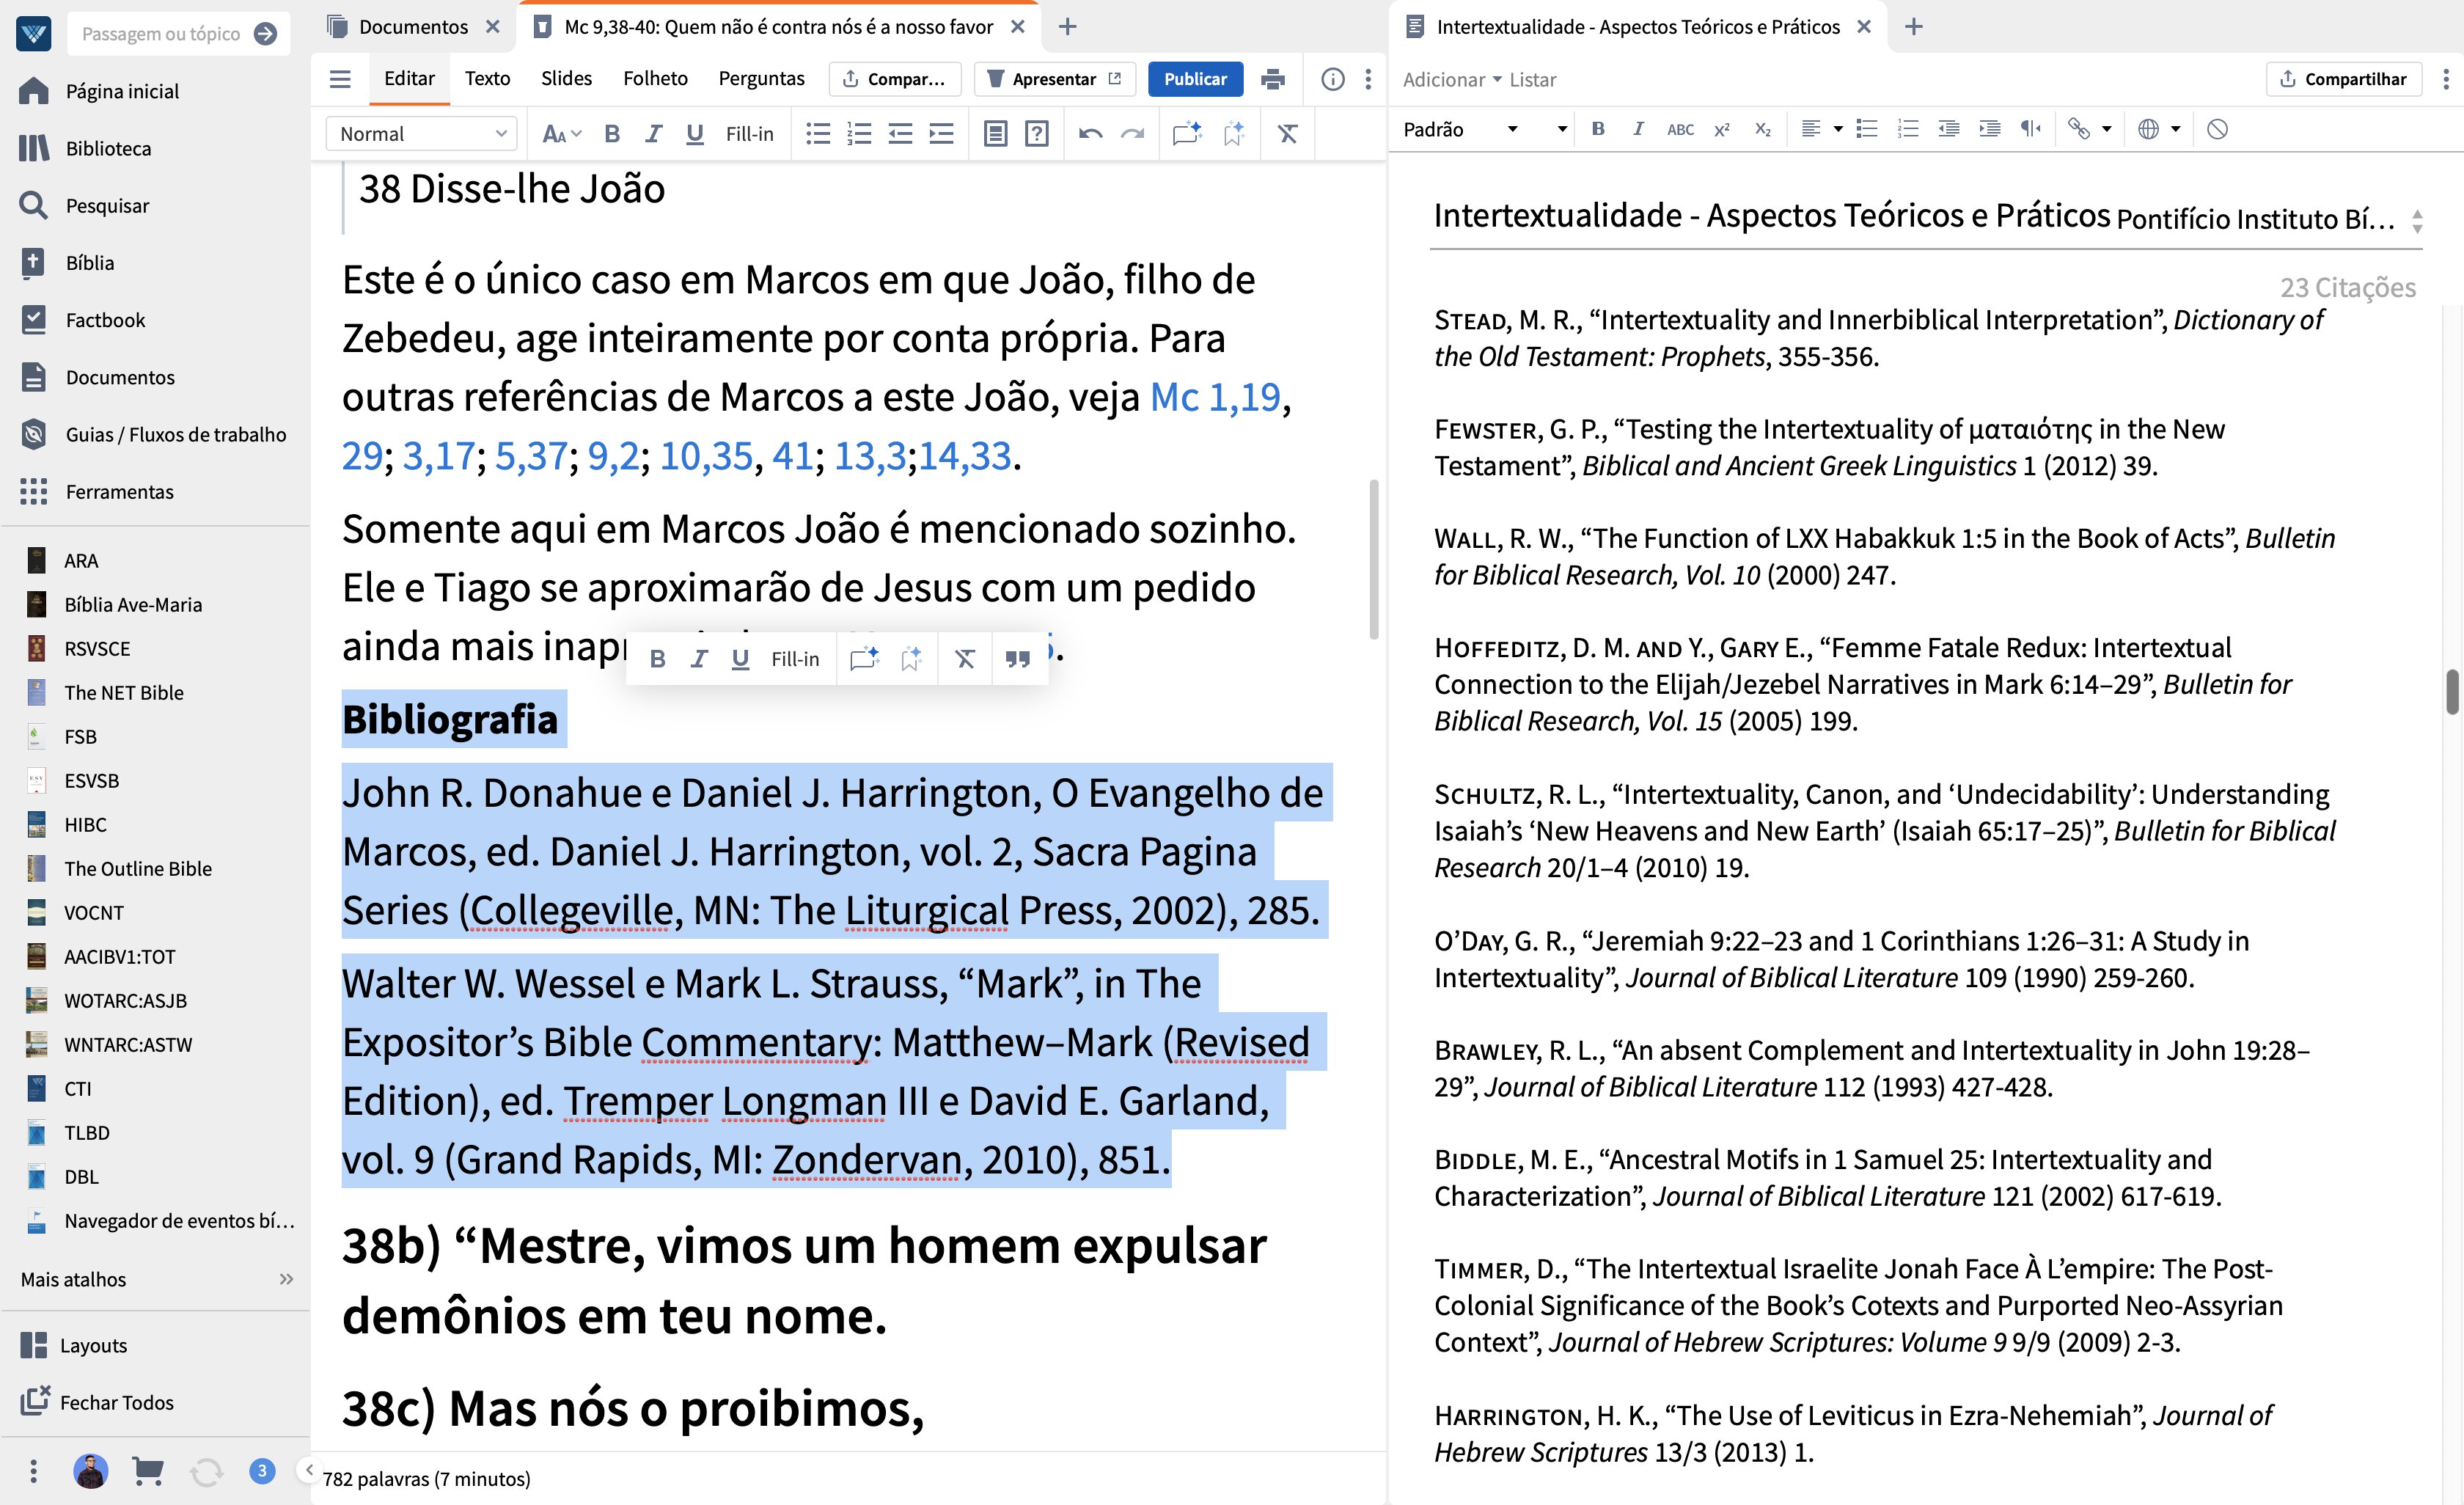Open link options dropdown arrow
This screenshot has height=1505, width=2464.
pyautogui.click(x=2106, y=129)
